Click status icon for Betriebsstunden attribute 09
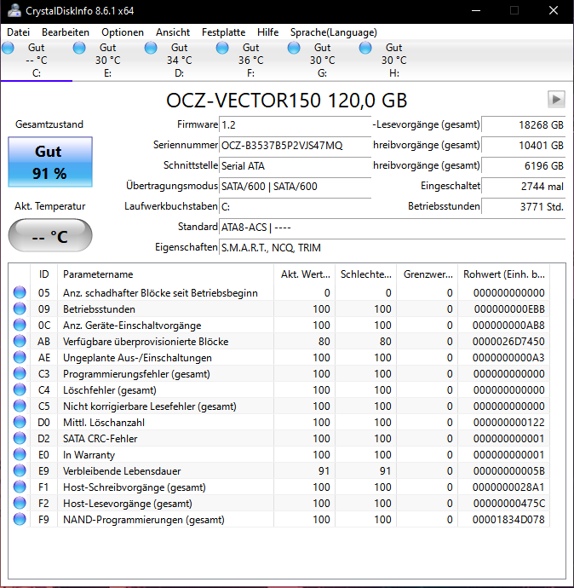Image resolution: width=574 pixels, height=588 pixels. click(x=20, y=308)
